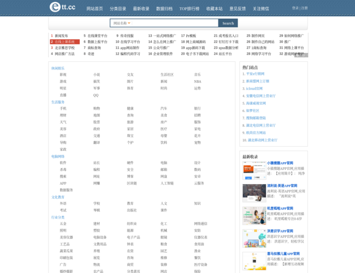Open the 小说 subcategory
The width and height of the screenshot is (355, 273).
coord(97,74)
